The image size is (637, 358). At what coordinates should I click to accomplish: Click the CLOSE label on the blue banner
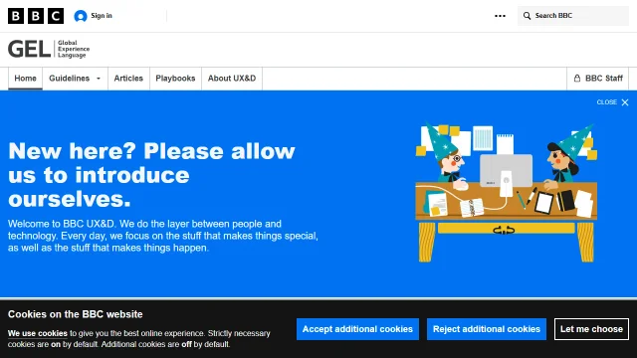tap(606, 102)
